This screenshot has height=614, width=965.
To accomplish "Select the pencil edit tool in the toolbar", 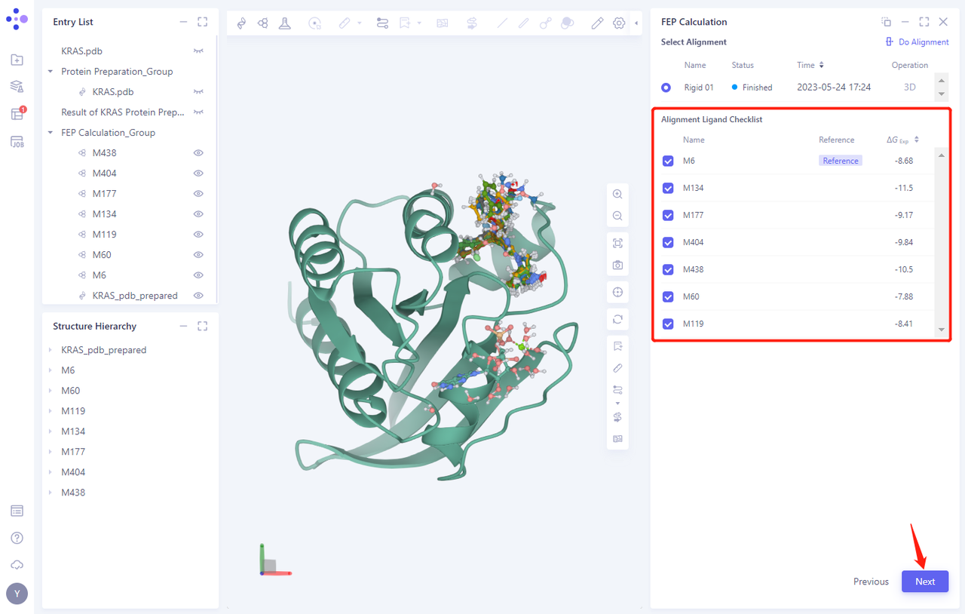I will [597, 23].
